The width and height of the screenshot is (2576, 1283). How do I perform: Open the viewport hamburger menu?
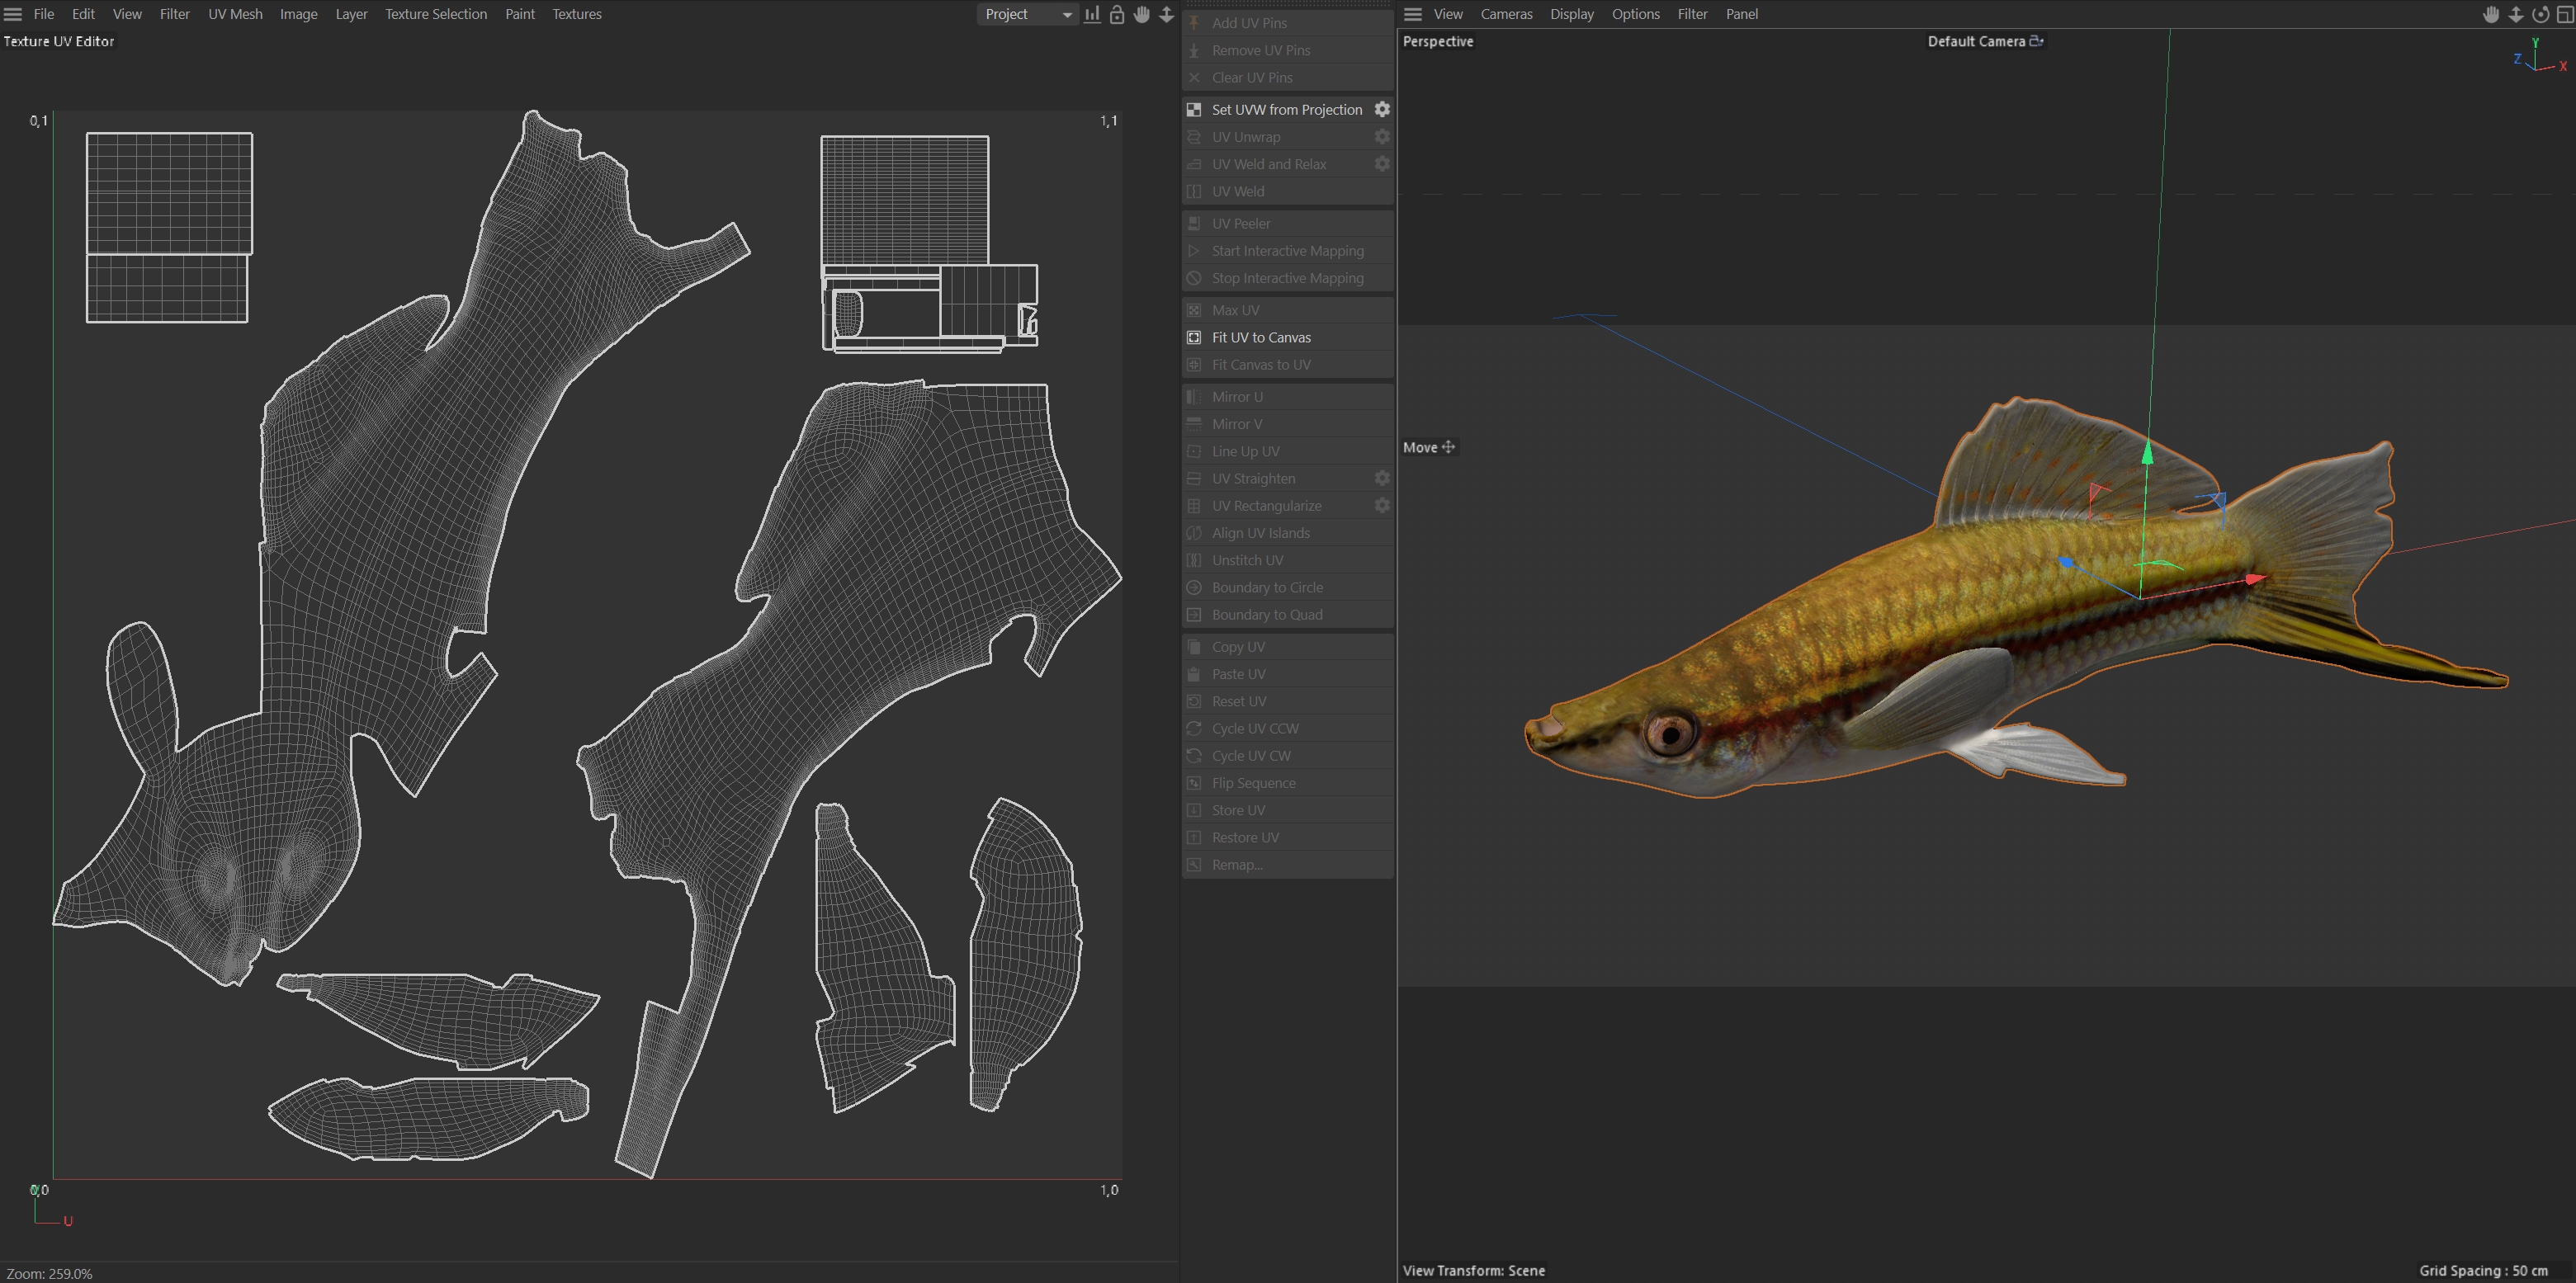[1413, 14]
